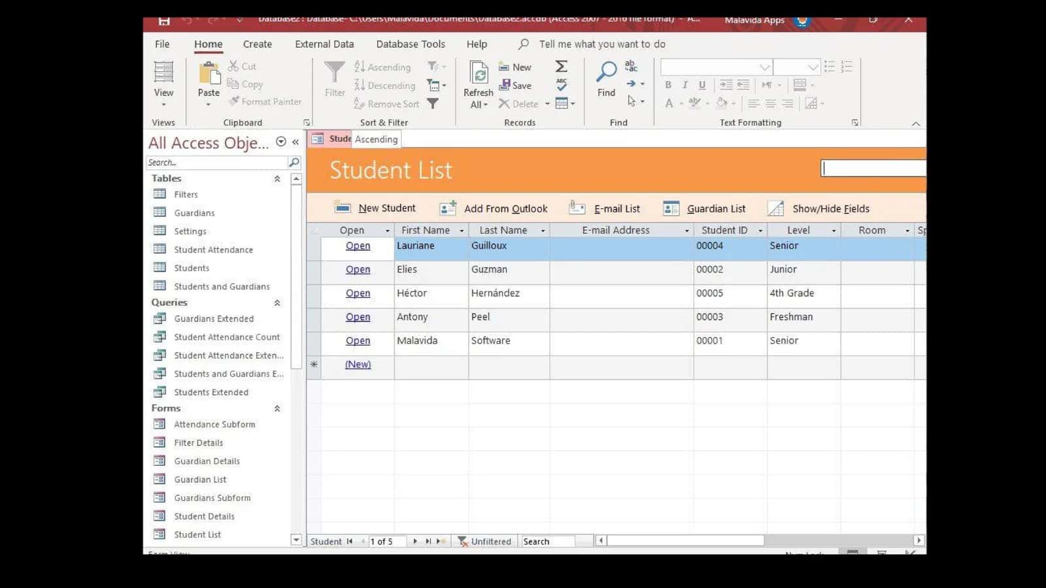
Task: Open E-mail Address column dropdown
Action: click(x=686, y=231)
